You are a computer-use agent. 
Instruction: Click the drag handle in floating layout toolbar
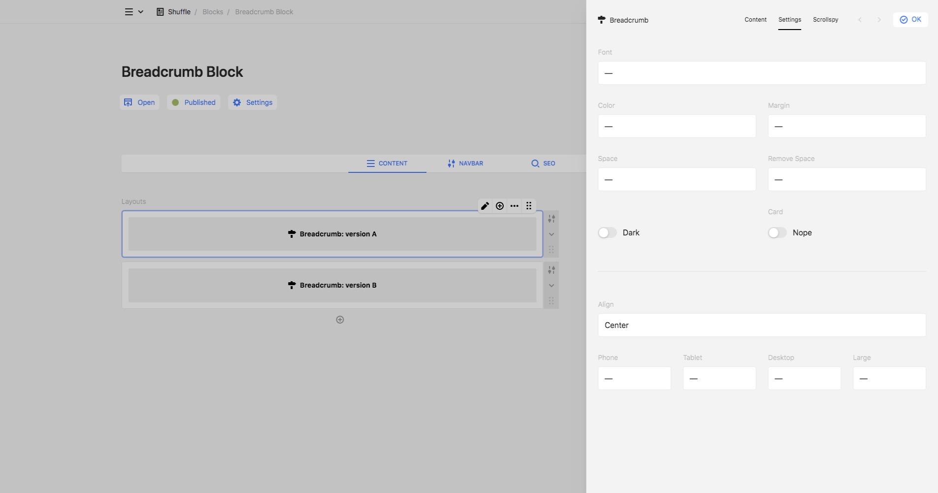click(529, 206)
